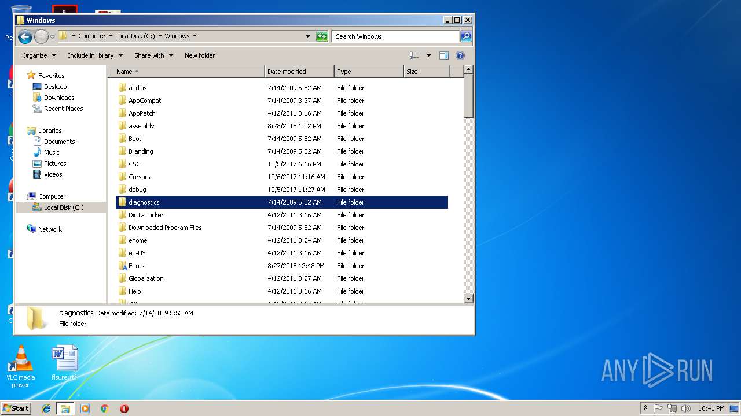Click the file list scroll down arrow
The height and width of the screenshot is (416, 741).
click(469, 299)
